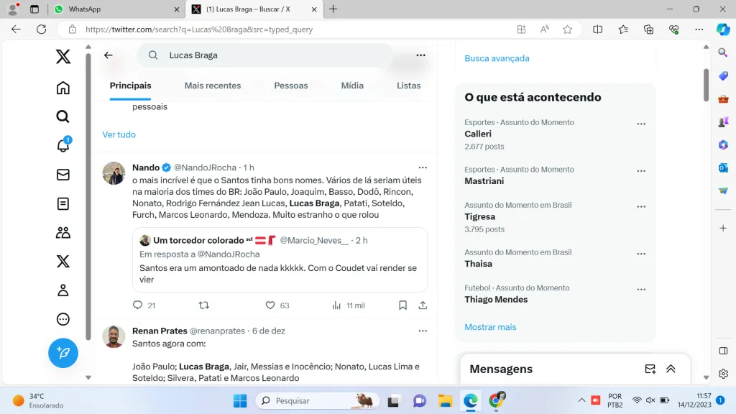This screenshot has height=414, width=736.
Task: Open the X Home icon in sidebar
Action: click(x=63, y=88)
